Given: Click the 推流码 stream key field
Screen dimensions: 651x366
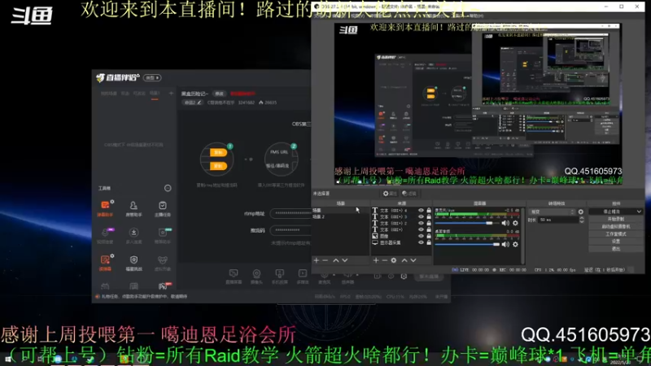Looking at the screenshot, I should [x=291, y=230].
